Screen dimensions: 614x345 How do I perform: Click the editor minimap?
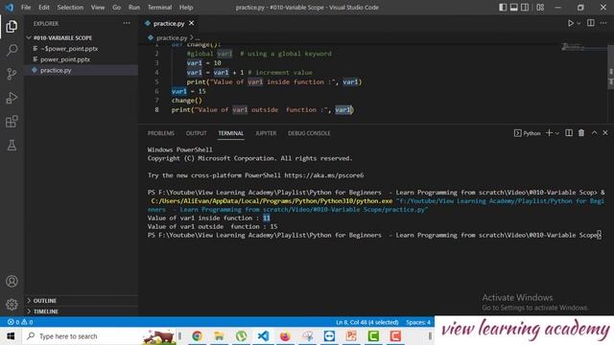583,47
